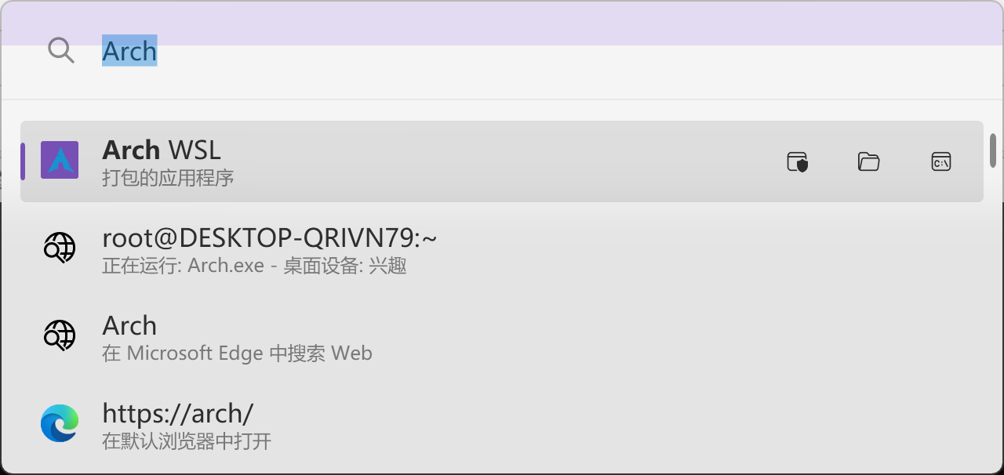Click the purple Arch WSL app icon
This screenshot has height=475, width=1004.
point(60,160)
